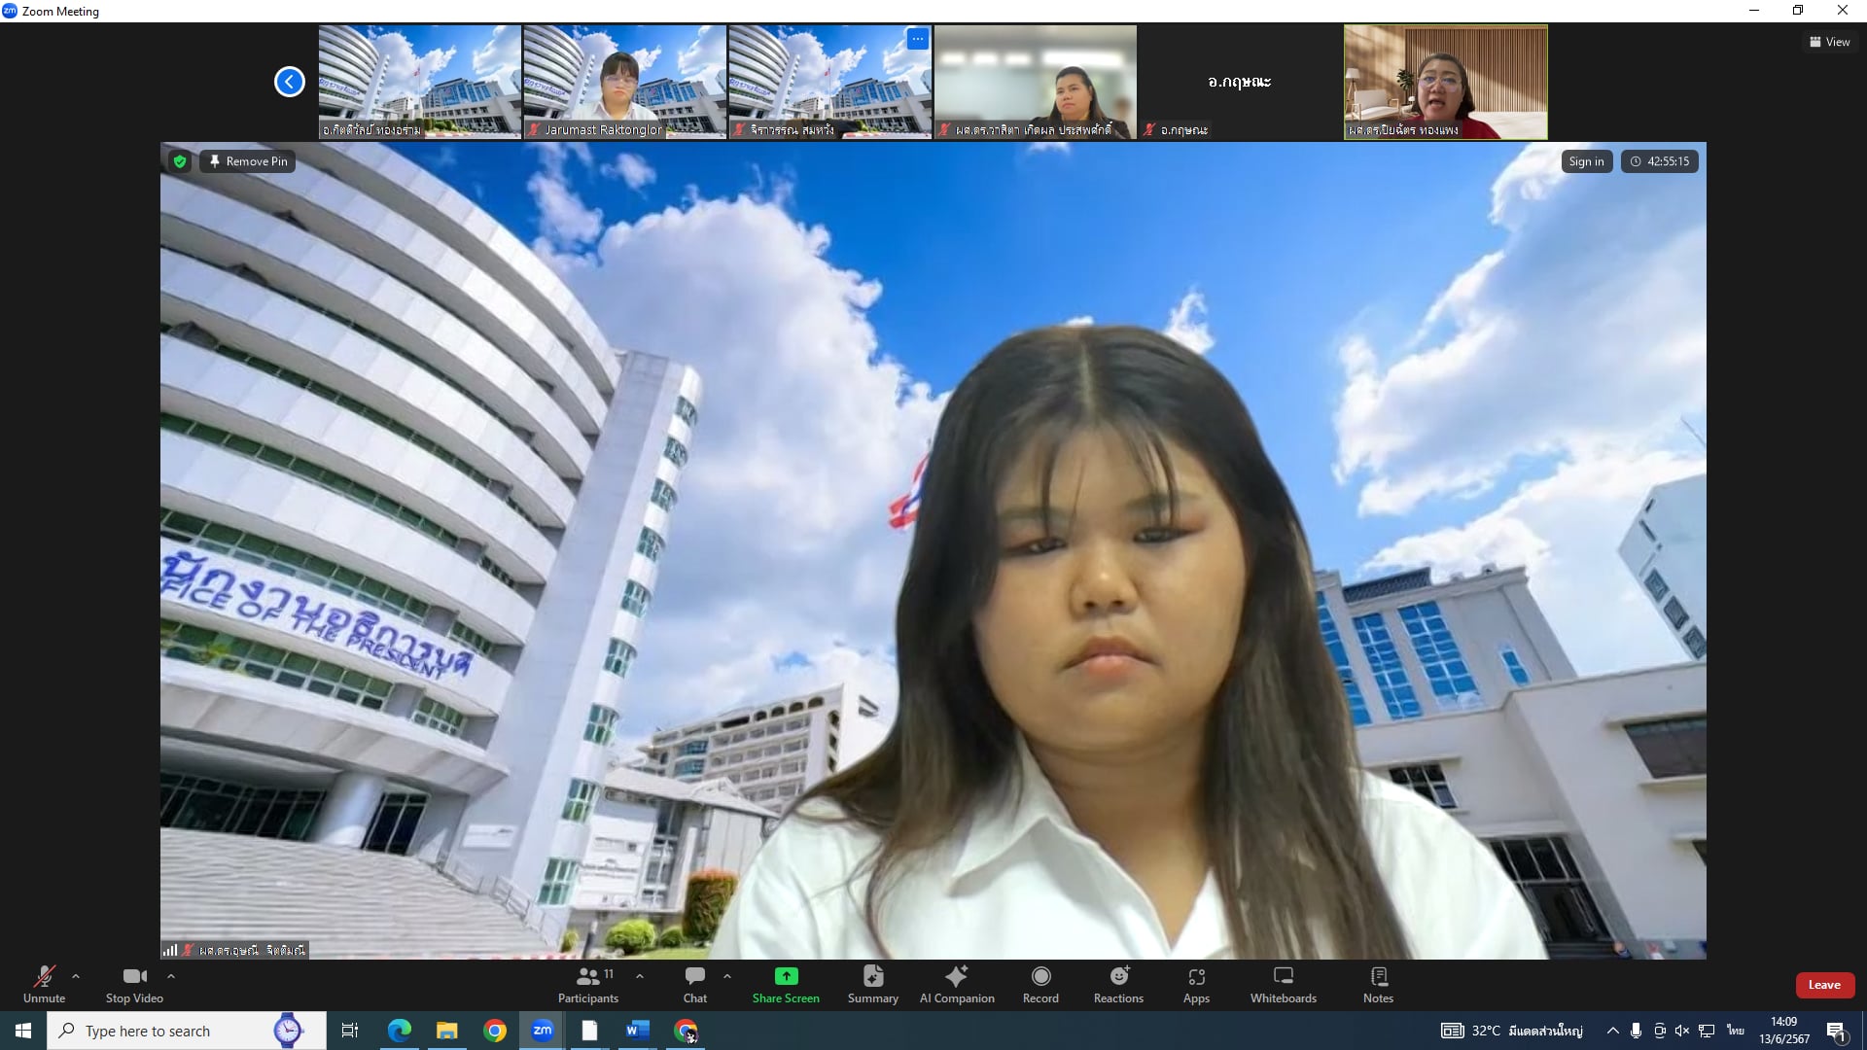This screenshot has height=1050, width=1867.
Task: Click the green Share Screen icon
Action: (x=786, y=976)
